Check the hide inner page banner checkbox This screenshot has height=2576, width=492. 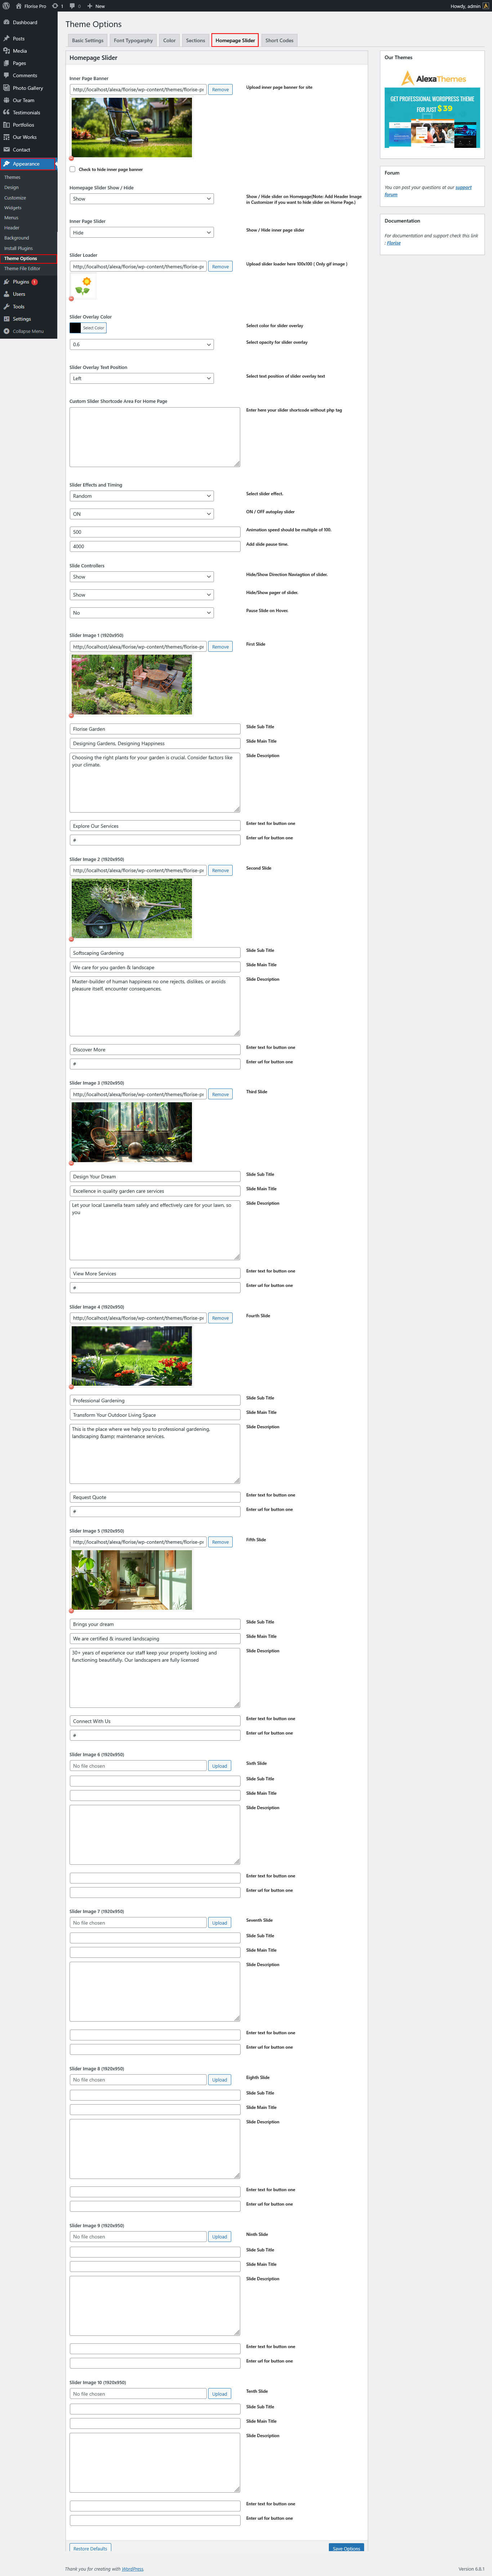click(x=73, y=169)
